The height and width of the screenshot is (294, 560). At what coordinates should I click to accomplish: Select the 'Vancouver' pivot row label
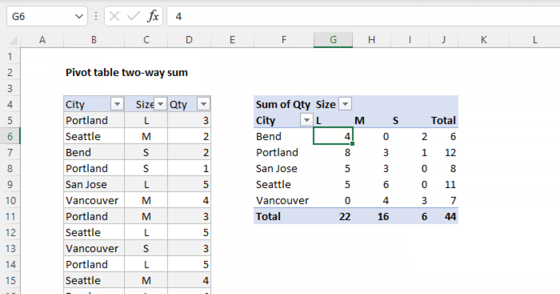[282, 200]
